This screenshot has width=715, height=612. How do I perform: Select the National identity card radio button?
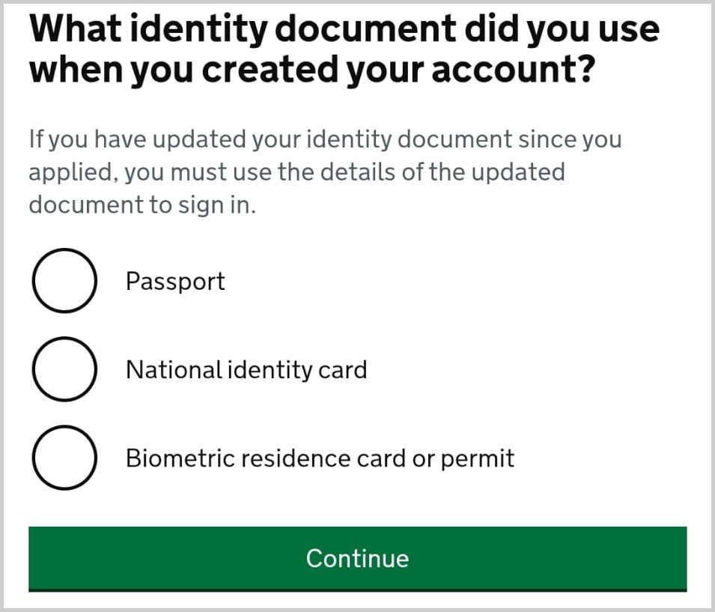pyautogui.click(x=64, y=369)
